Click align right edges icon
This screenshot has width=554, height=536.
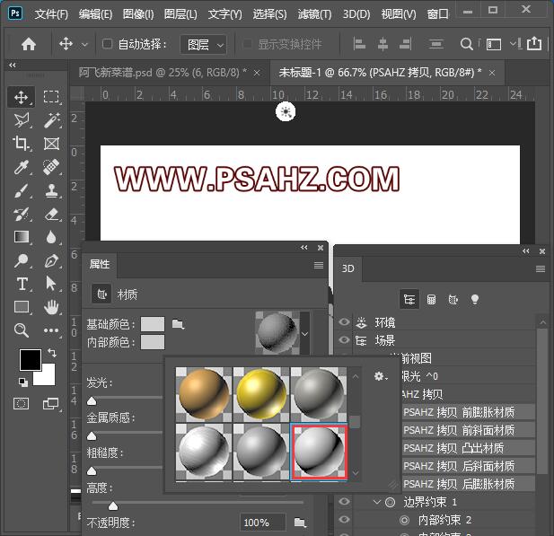click(x=405, y=44)
